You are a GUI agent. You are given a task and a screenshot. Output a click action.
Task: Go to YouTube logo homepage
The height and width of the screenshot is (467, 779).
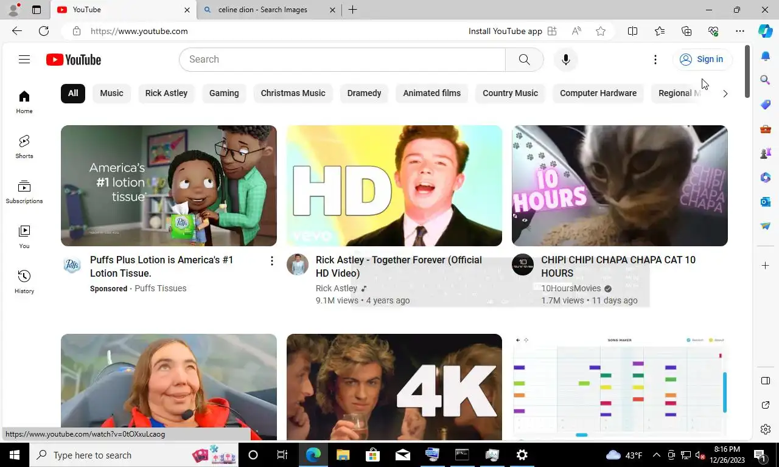(74, 60)
